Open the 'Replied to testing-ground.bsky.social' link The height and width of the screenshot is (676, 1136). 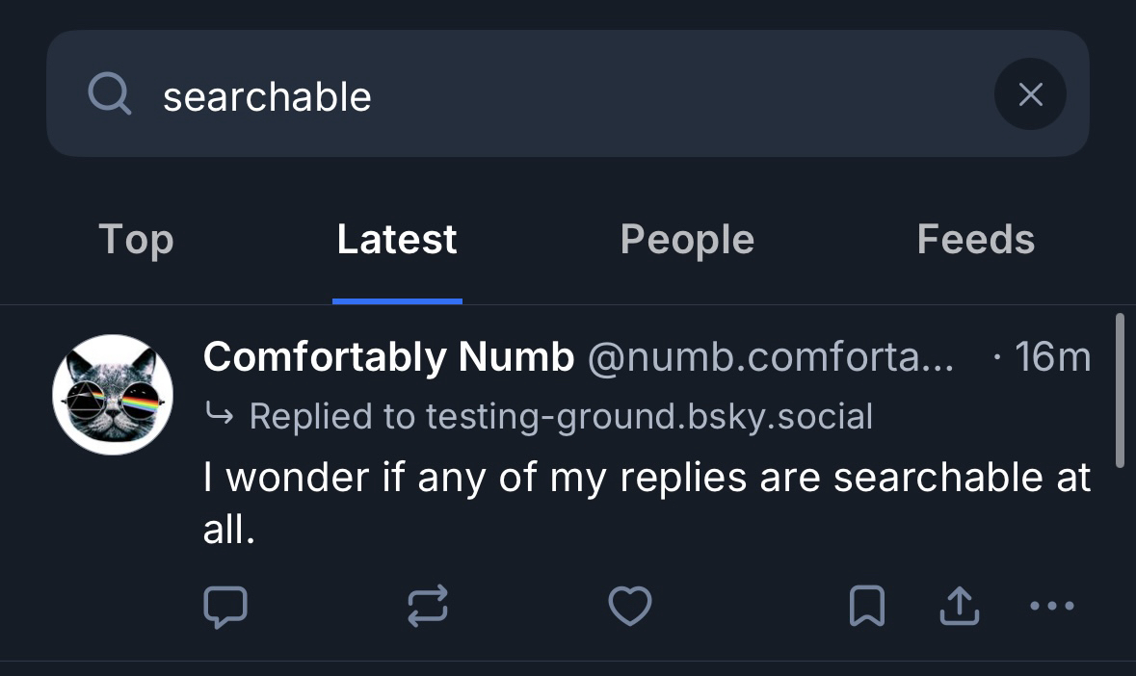click(560, 417)
